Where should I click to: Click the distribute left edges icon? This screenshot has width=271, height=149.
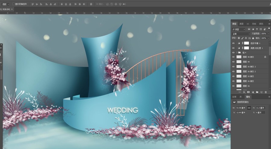coord(76,4)
